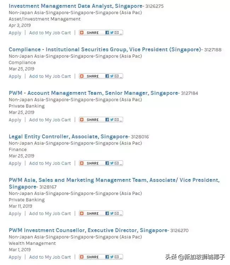Viewport: 230px width, 265px height.
Task: Share the Investment Management Data Analyst job on Facebook
Action: (x=107, y=33)
